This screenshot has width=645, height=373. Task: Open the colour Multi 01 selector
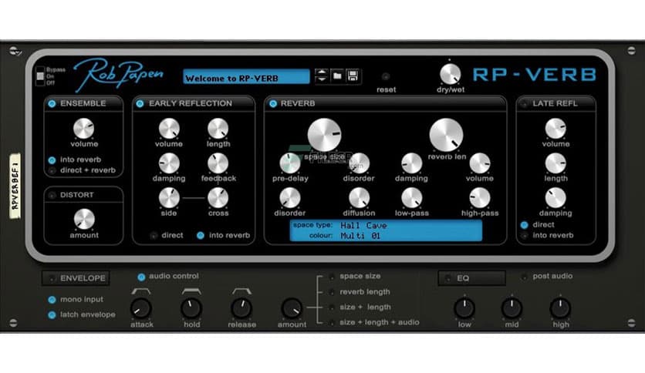(386, 236)
